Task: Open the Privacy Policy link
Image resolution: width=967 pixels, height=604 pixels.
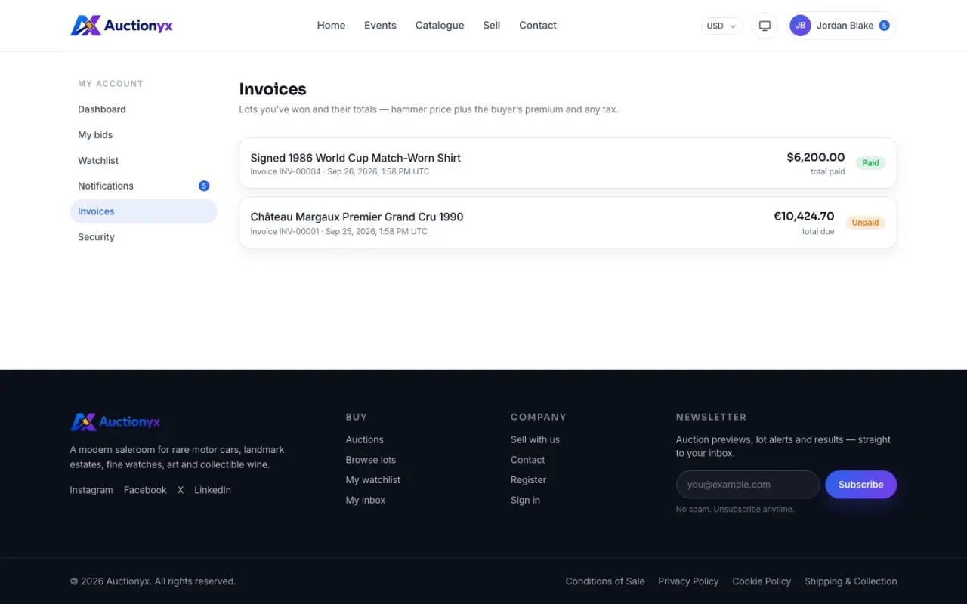Action: pos(688,581)
